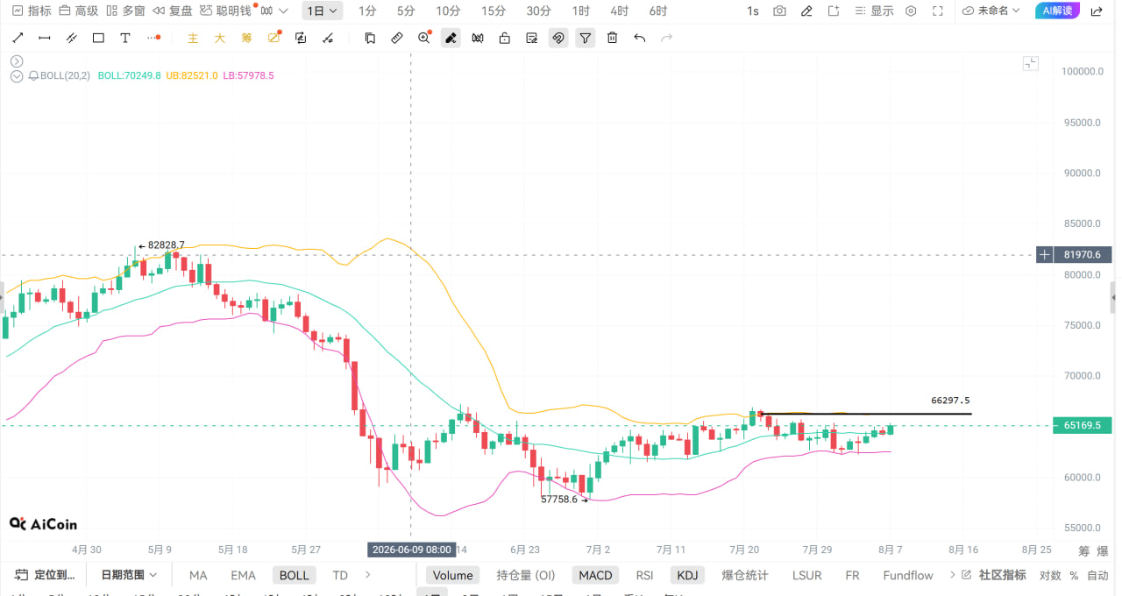Toggle the highlighted brush drawing mode icon

click(x=451, y=38)
